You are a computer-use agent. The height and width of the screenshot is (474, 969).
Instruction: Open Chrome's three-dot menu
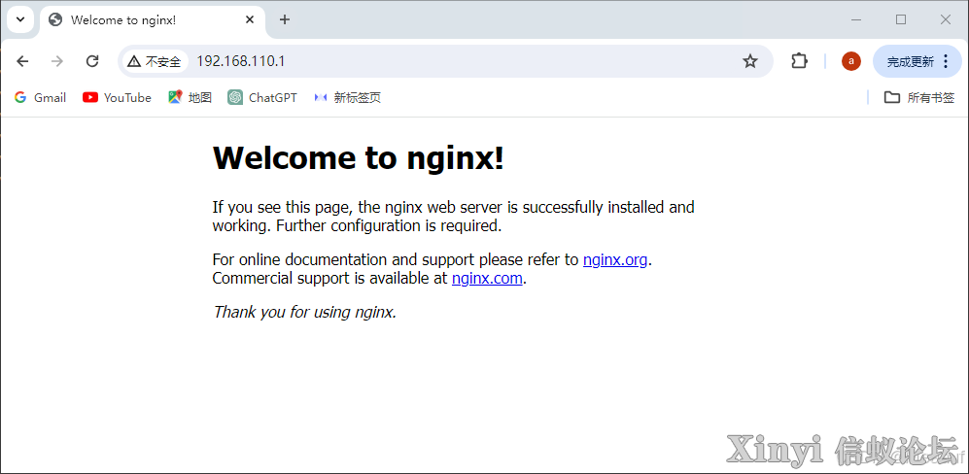(x=946, y=61)
